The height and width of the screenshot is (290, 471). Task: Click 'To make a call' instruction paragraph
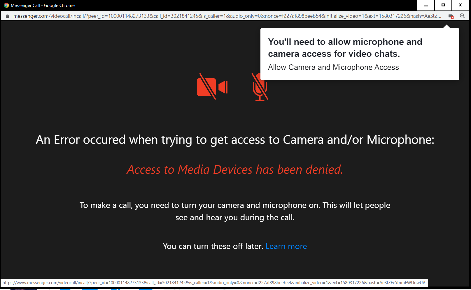click(235, 211)
